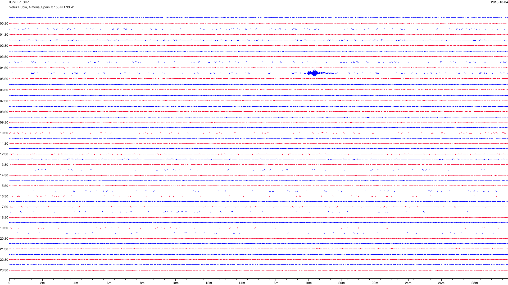Click the 12:30 time label

[x=4, y=154]
